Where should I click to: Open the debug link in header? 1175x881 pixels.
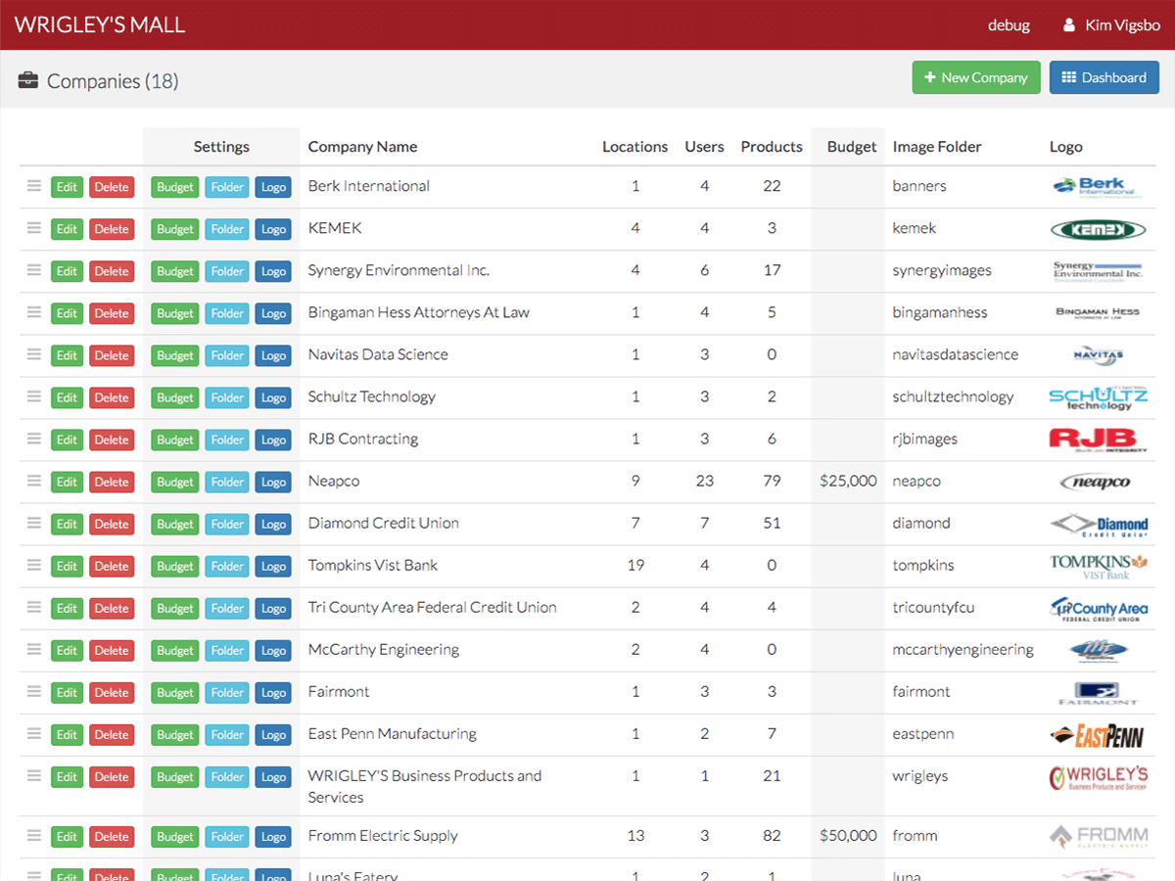(x=1009, y=25)
